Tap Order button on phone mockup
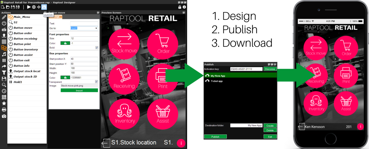 346,48
